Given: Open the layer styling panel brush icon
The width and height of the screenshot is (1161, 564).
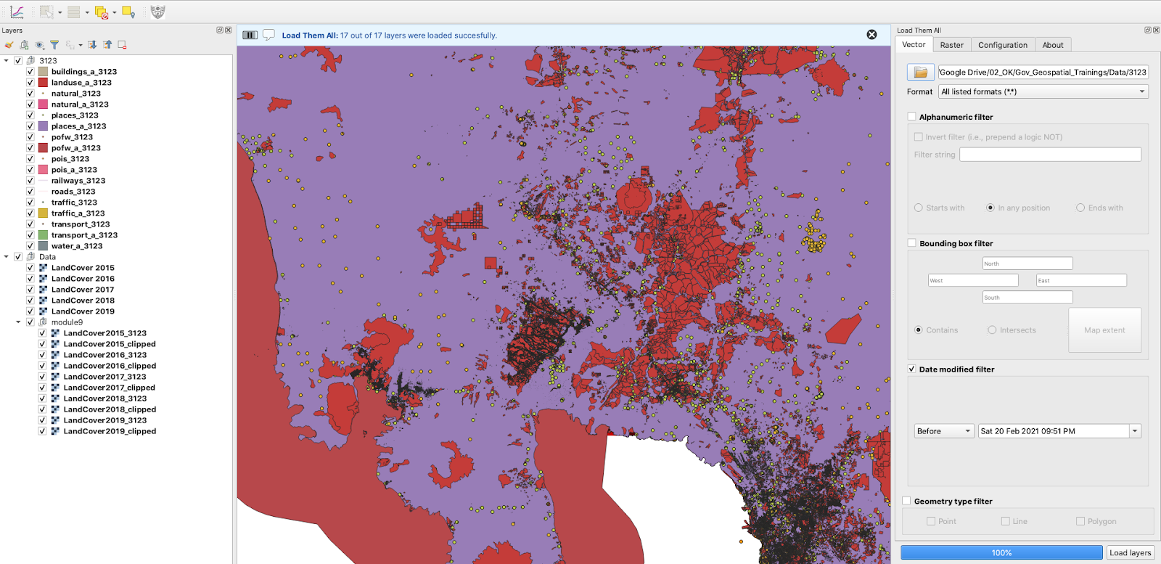Looking at the screenshot, I should click(x=9, y=45).
